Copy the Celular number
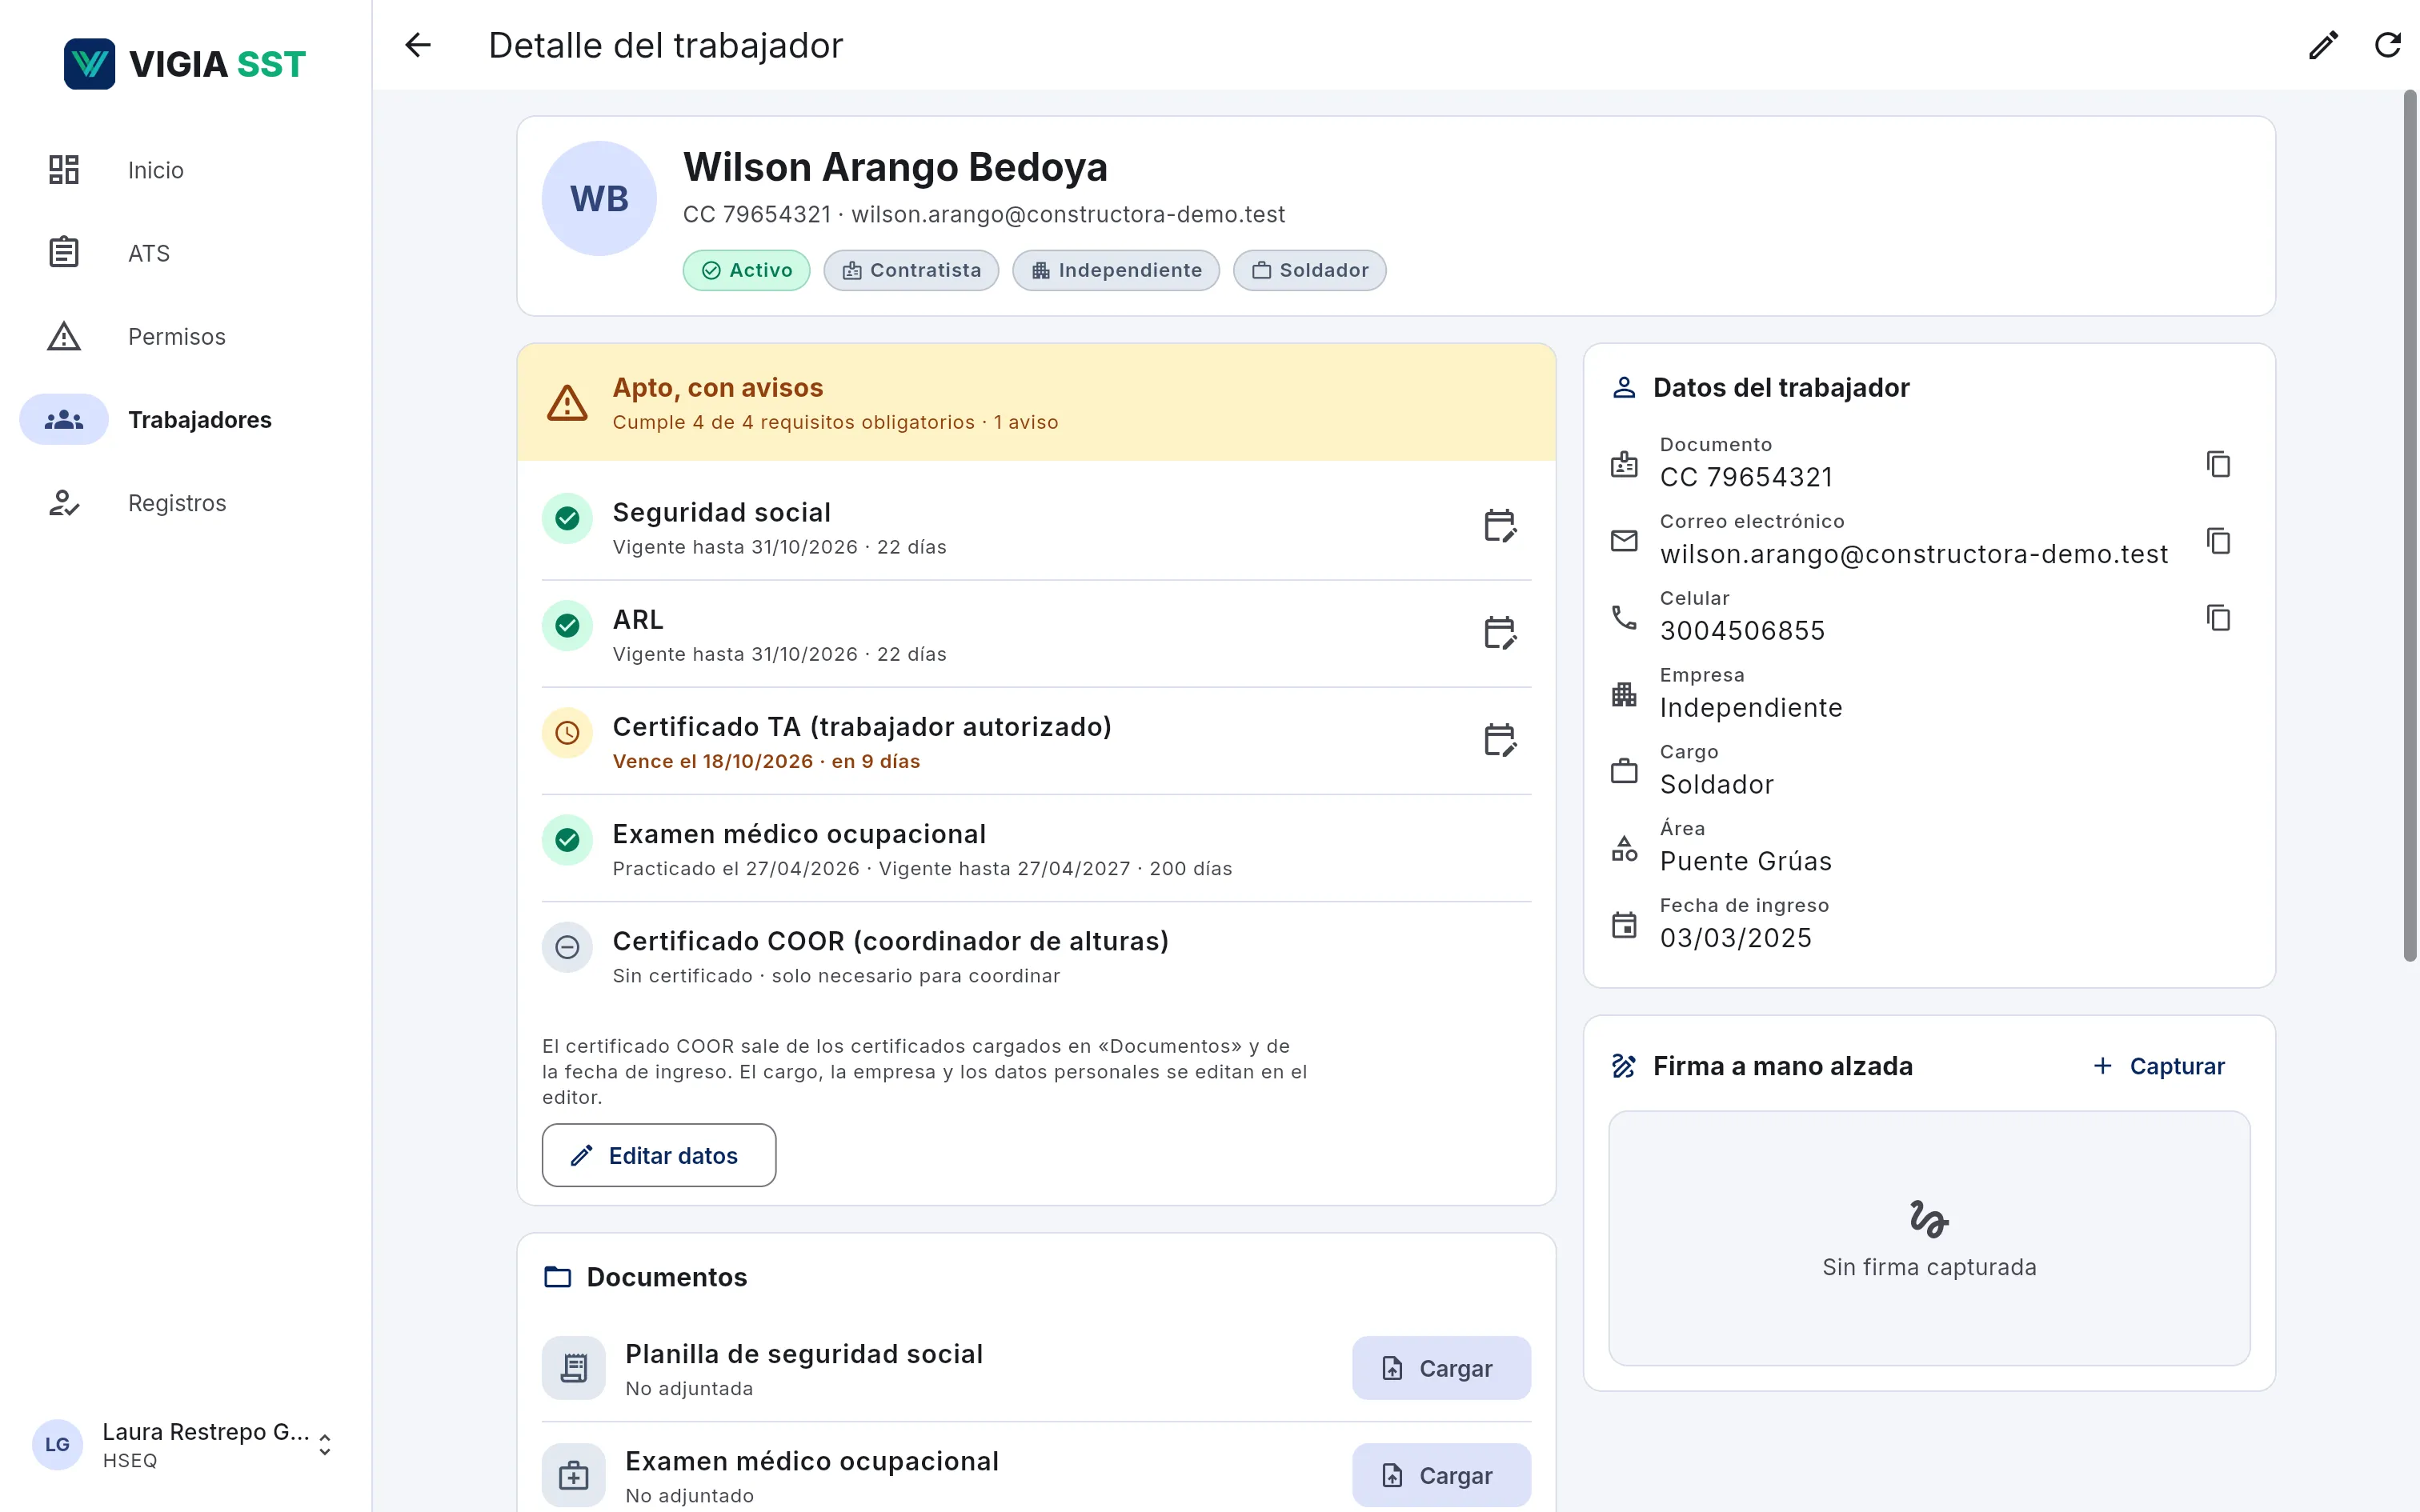2420x1512 pixels. (x=2218, y=618)
